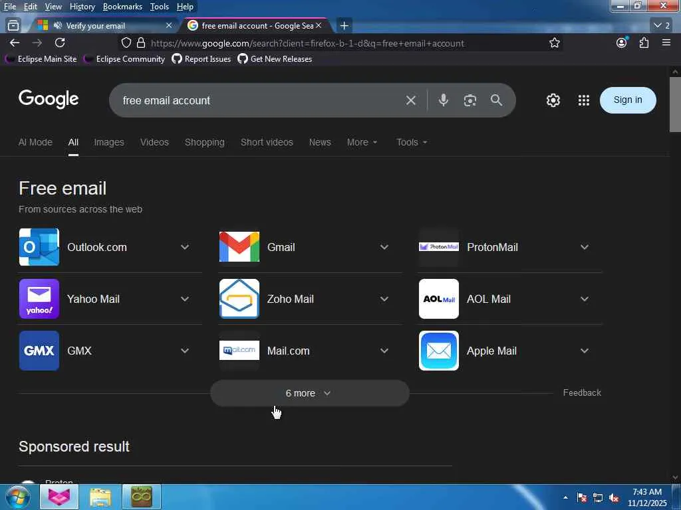Reload the current page
Image resolution: width=681 pixels, height=510 pixels.
(60, 42)
